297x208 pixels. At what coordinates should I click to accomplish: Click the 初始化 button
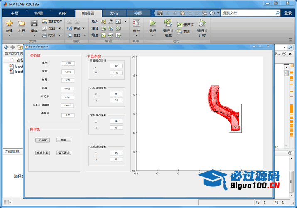click(43, 140)
